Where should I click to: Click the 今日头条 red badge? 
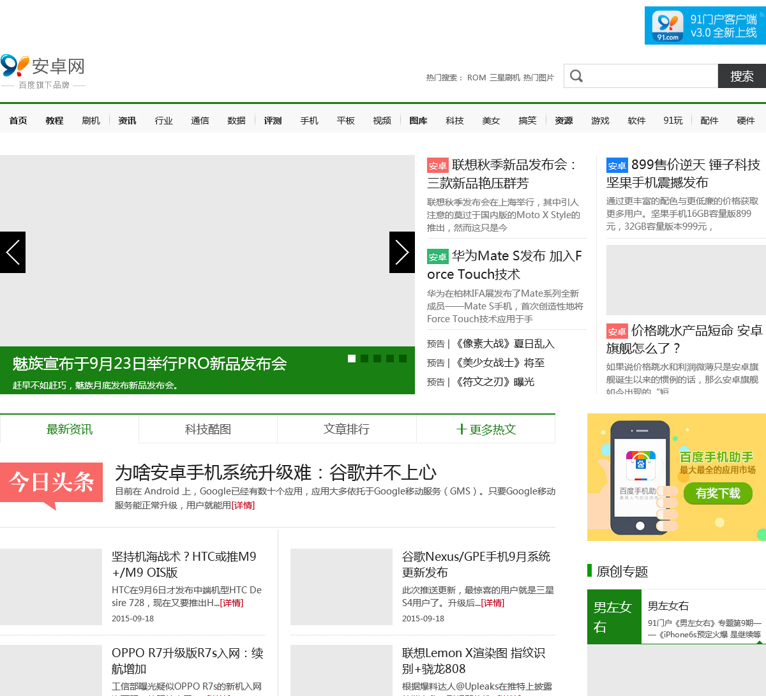click(51, 485)
